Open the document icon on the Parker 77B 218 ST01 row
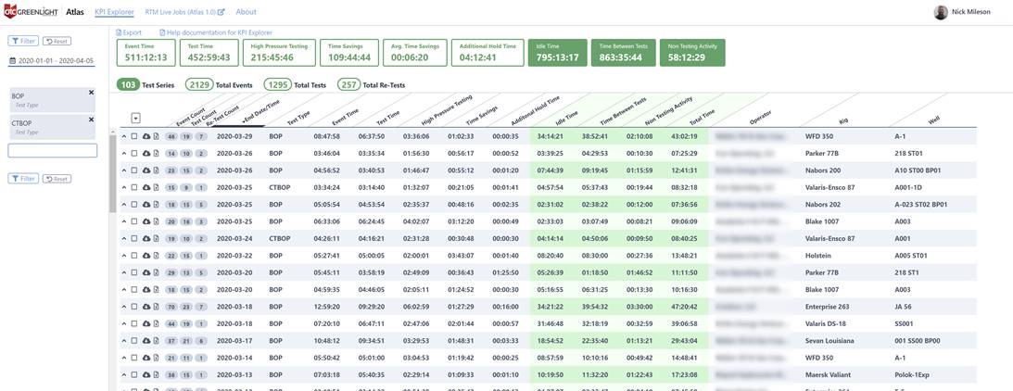 tap(157, 154)
